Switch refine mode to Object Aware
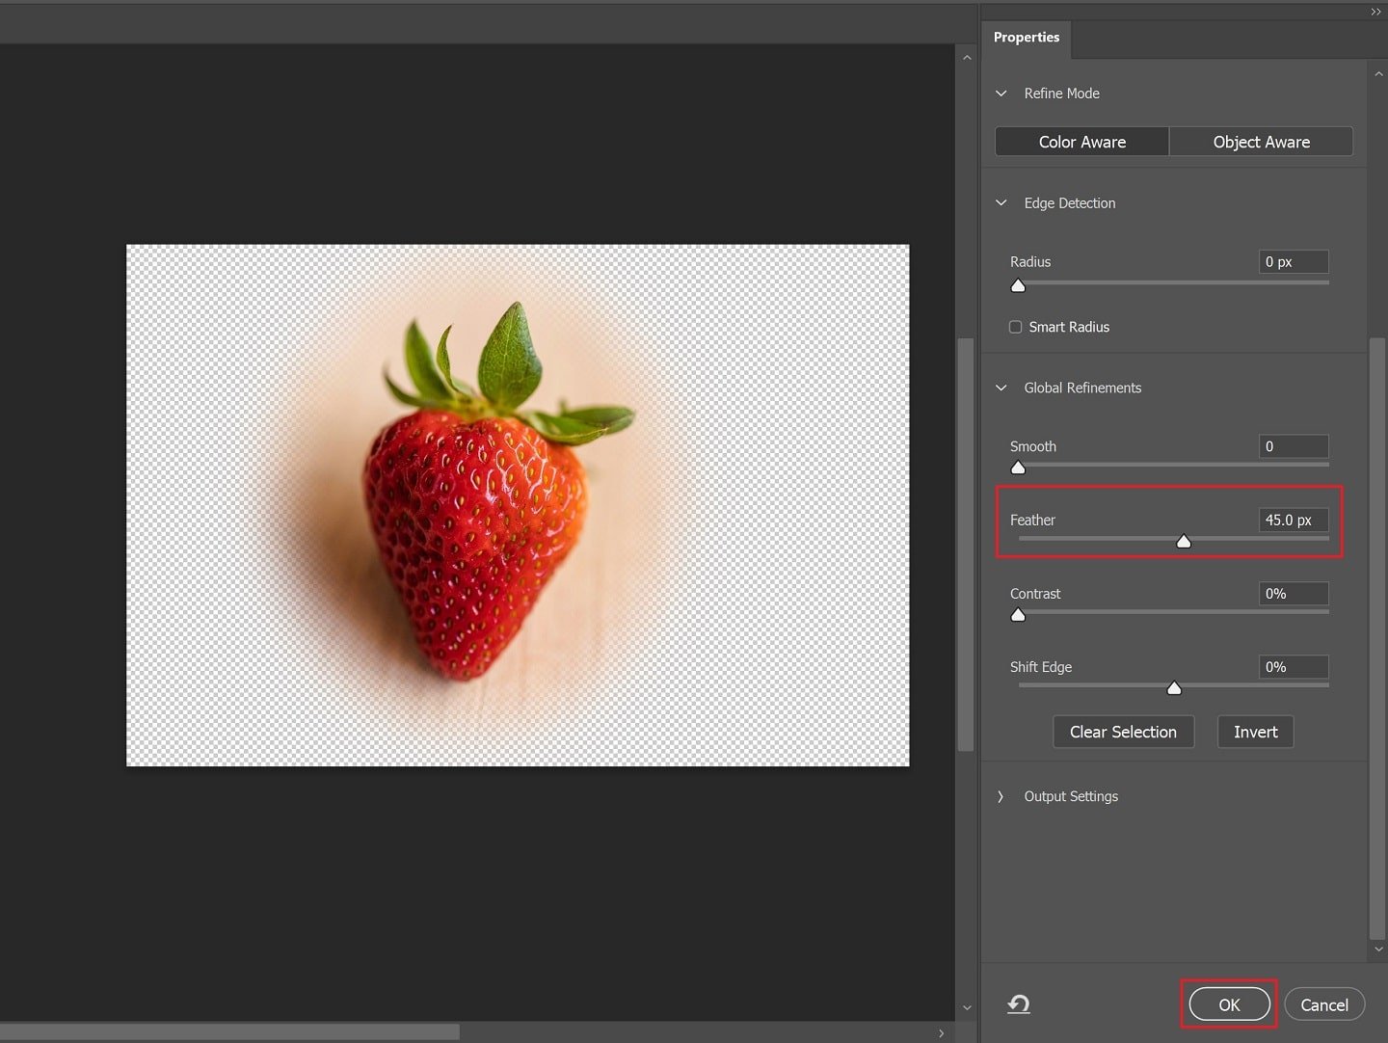 tap(1261, 142)
